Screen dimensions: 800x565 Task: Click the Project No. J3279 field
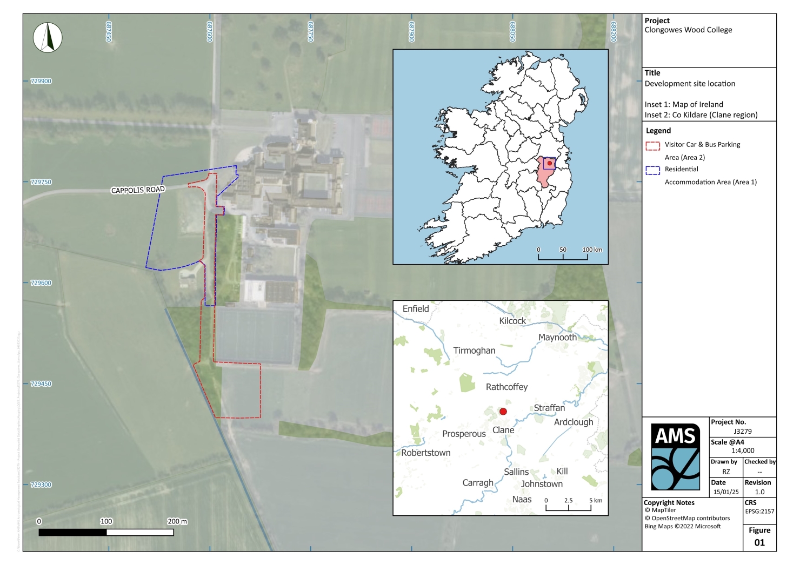(x=742, y=431)
